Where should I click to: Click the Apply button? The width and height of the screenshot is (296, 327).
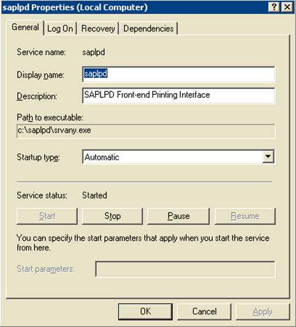click(263, 312)
